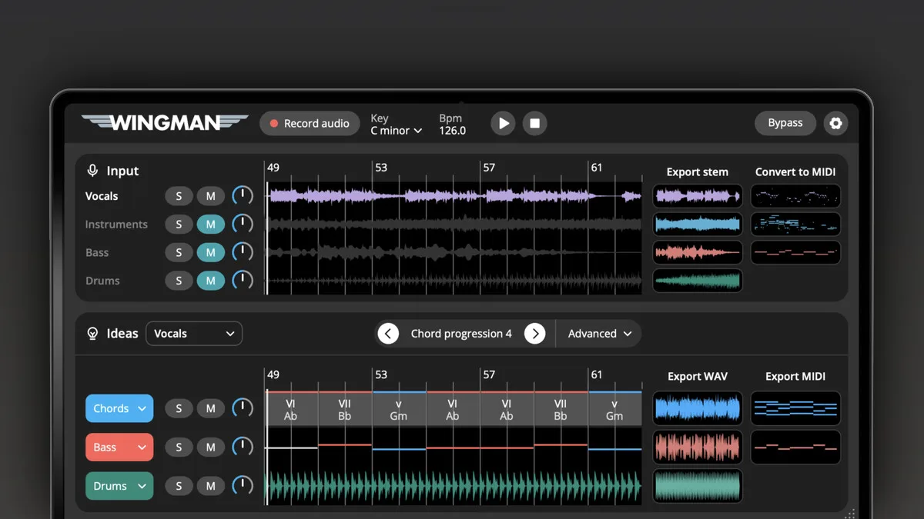Export the purple vocals stem thumbnail
Screen dimensions: 924x519
[x=698, y=196]
